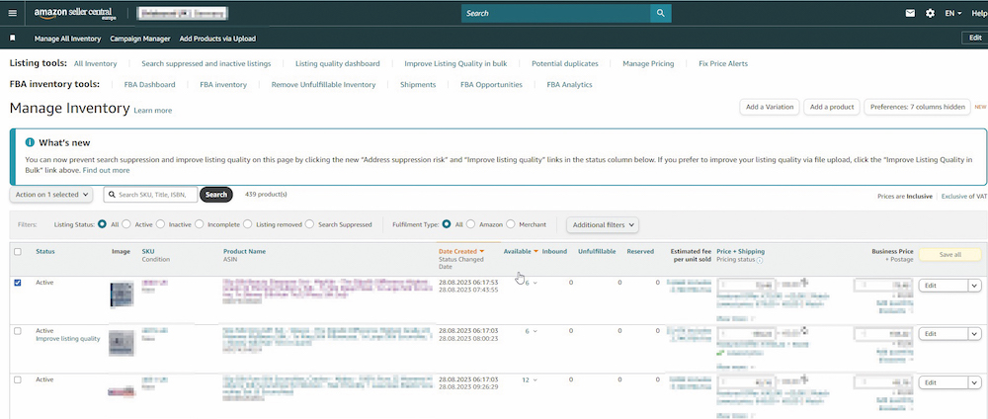988x419 pixels.
Task: Open the Listing quality dashboard
Action: [x=338, y=63]
